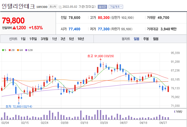187x127 pixels.
Task: Select the 1일 line chart tab
Action: pos(23,39)
